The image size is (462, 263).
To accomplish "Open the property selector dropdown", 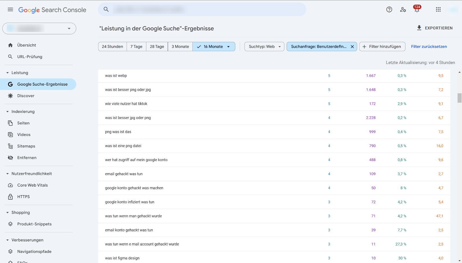I will click(39, 29).
